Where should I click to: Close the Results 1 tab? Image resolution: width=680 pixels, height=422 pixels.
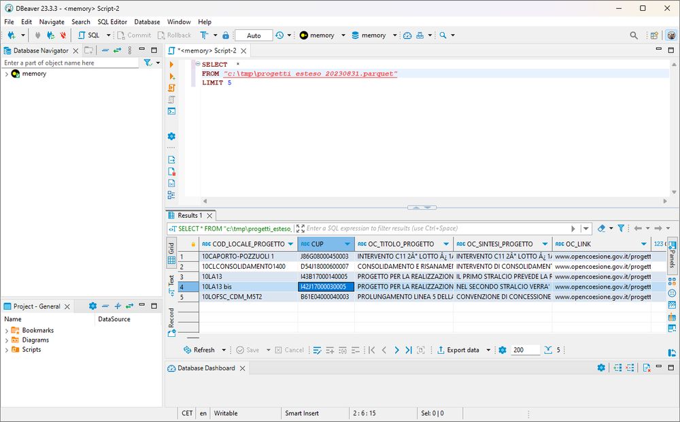209,216
